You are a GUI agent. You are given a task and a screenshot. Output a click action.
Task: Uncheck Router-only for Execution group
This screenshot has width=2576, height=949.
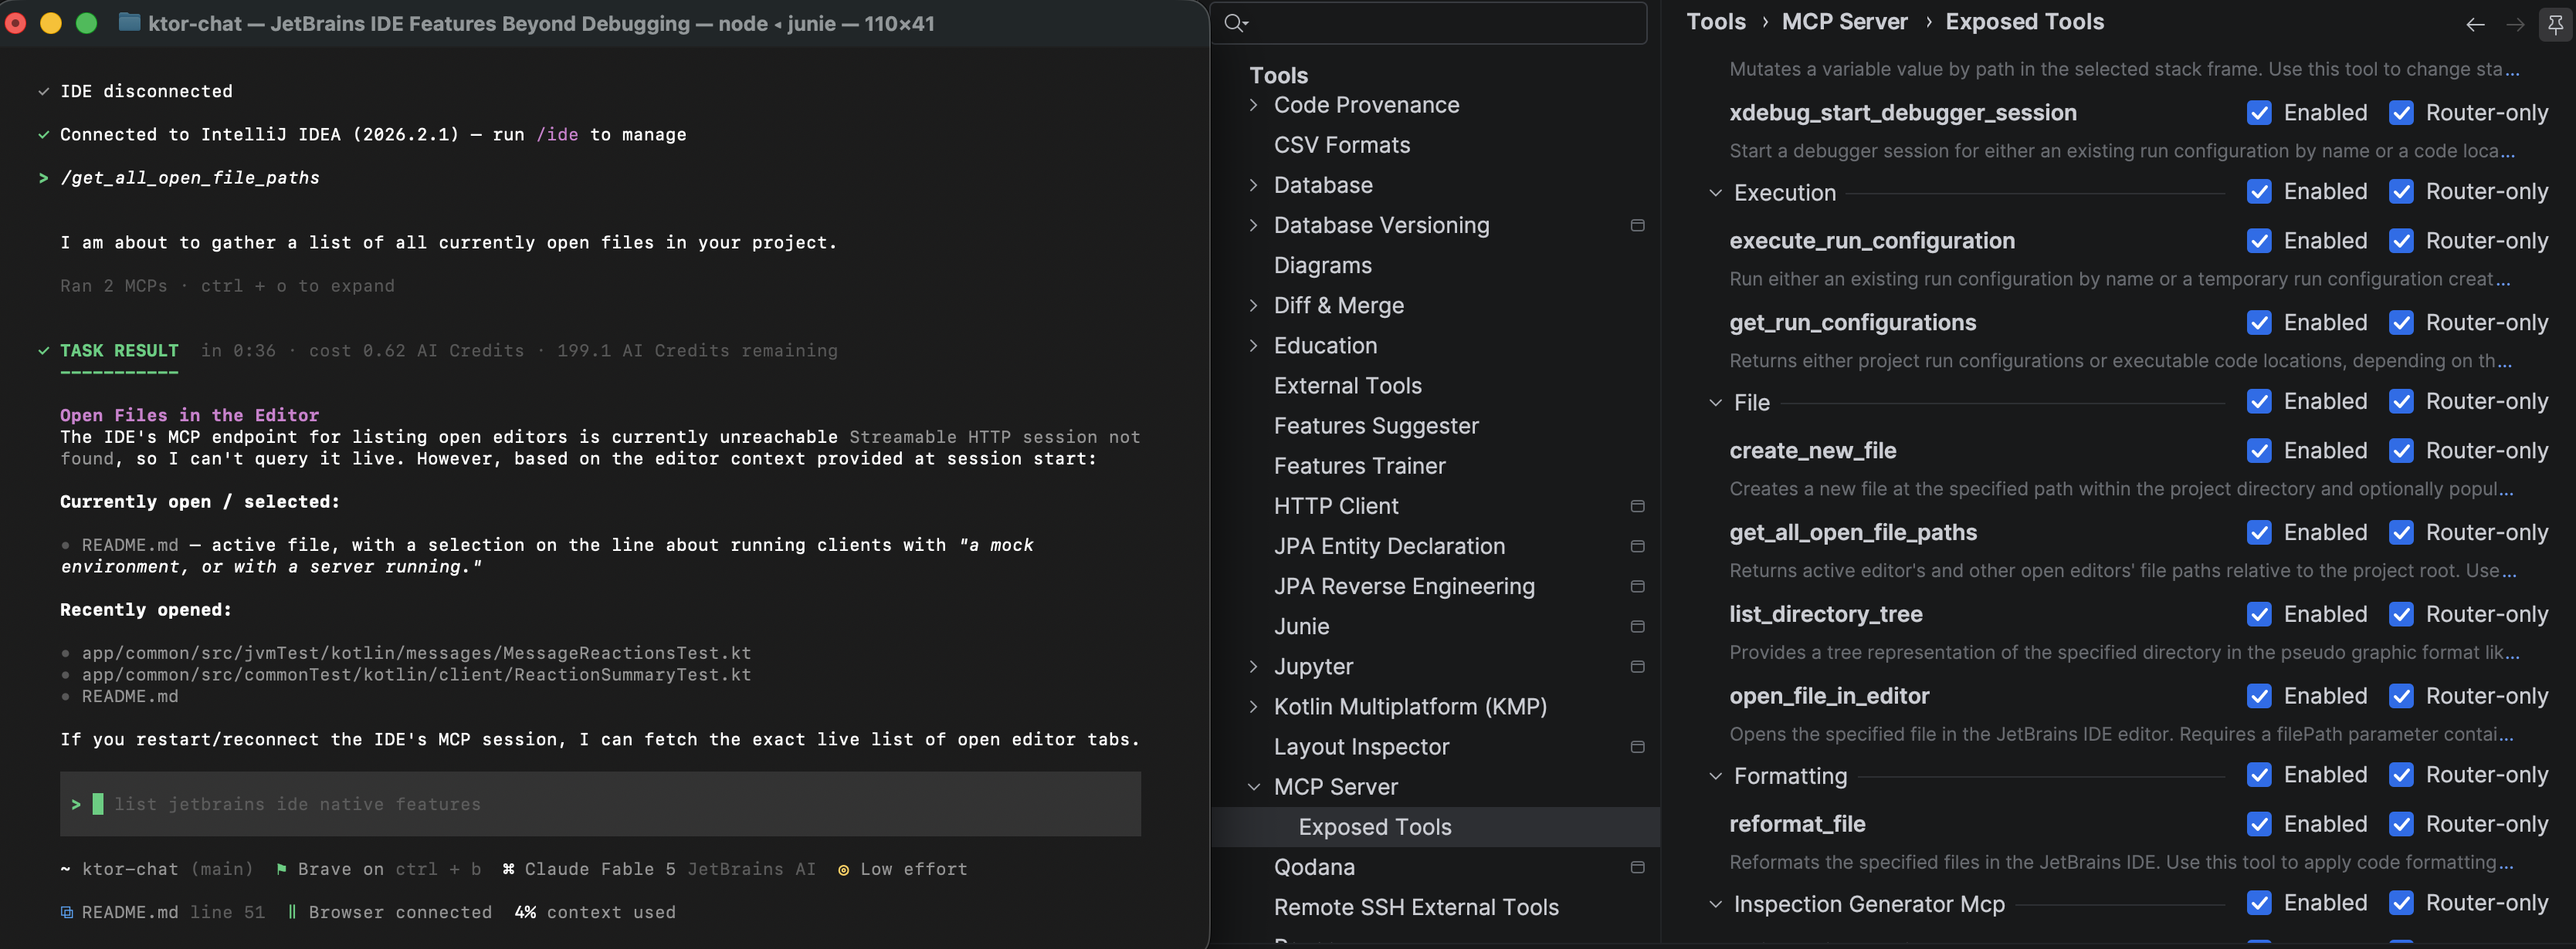point(2401,192)
